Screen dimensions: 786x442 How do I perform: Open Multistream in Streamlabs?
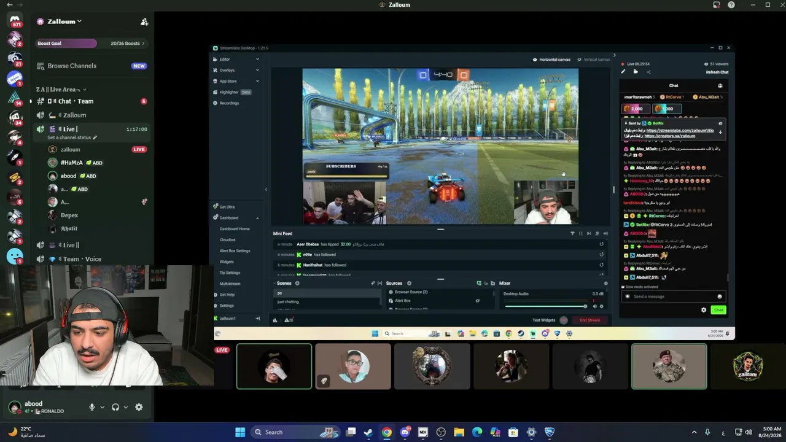pyautogui.click(x=230, y=284)
